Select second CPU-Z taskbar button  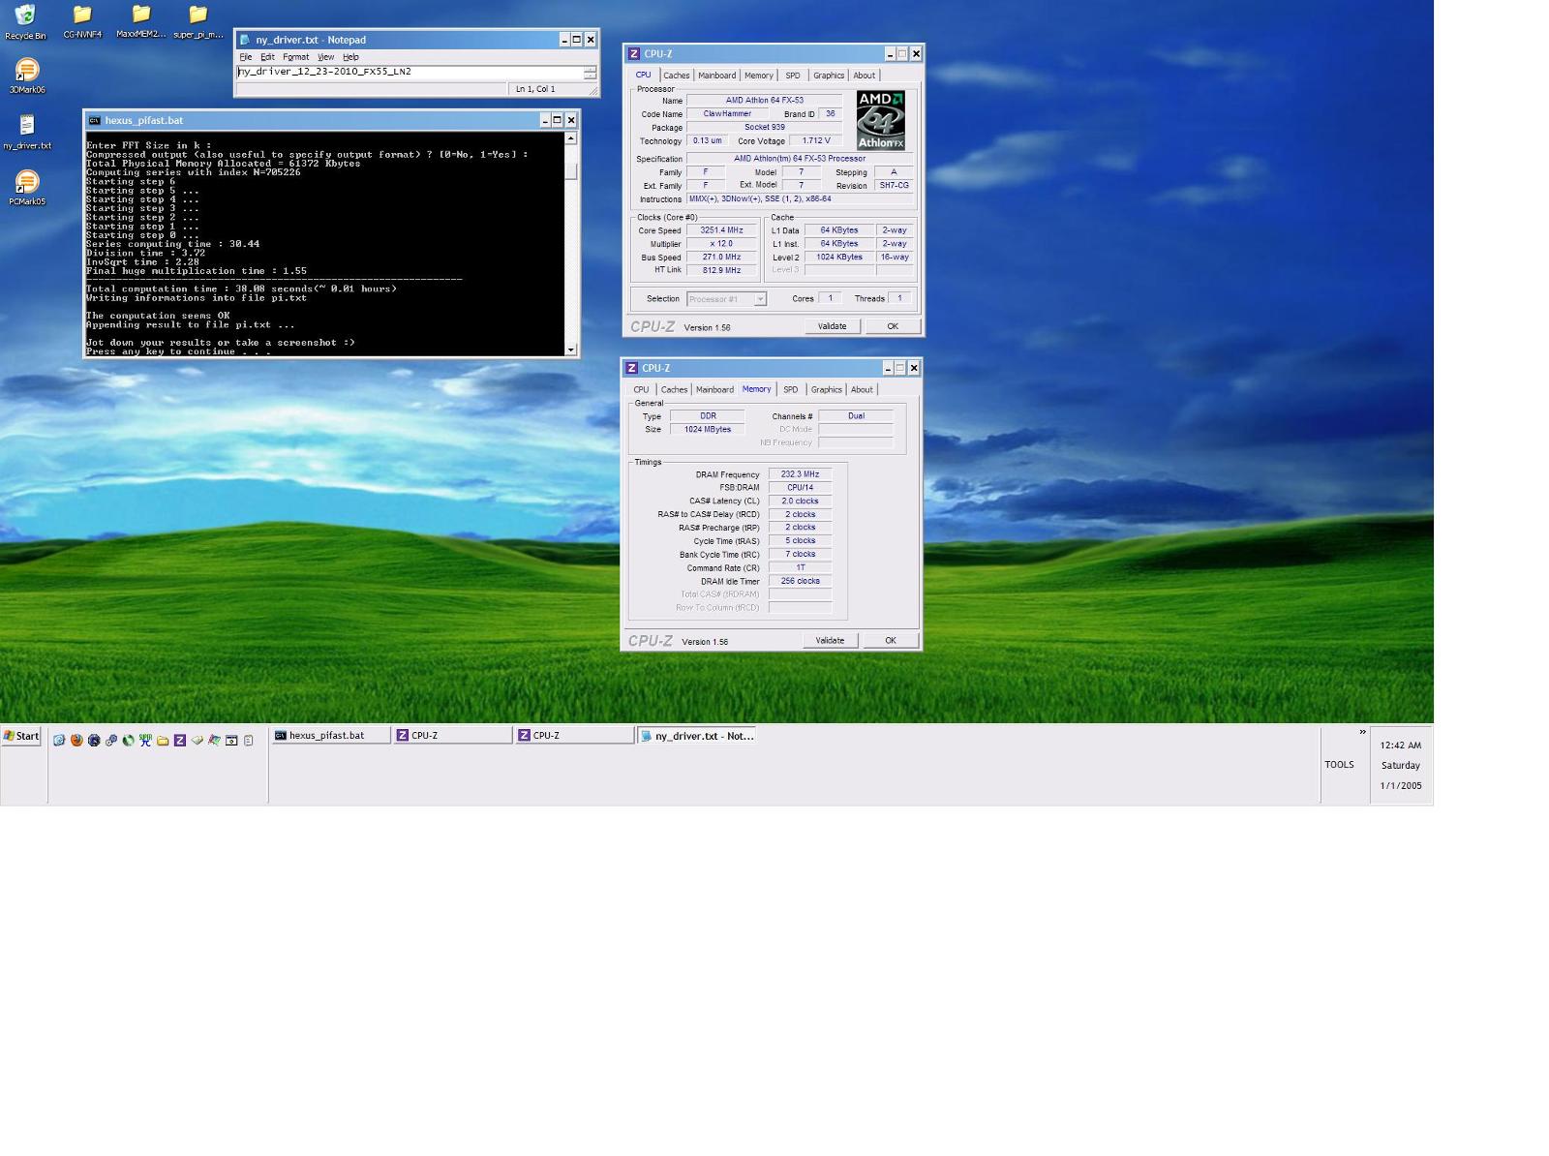point(574,736)
